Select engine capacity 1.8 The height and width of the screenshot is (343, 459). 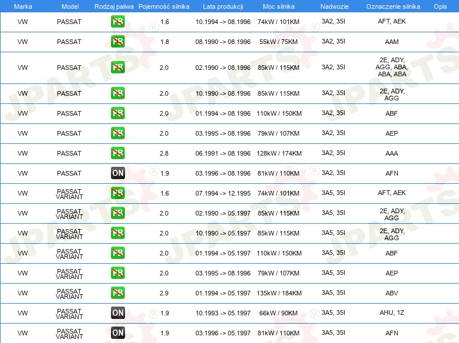point(165,42)
